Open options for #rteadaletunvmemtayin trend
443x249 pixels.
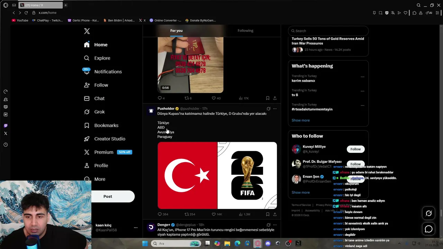tap(362, 105)
